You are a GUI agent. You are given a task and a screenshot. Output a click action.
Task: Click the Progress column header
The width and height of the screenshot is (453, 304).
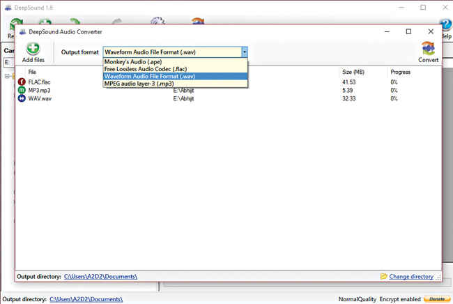401,72
